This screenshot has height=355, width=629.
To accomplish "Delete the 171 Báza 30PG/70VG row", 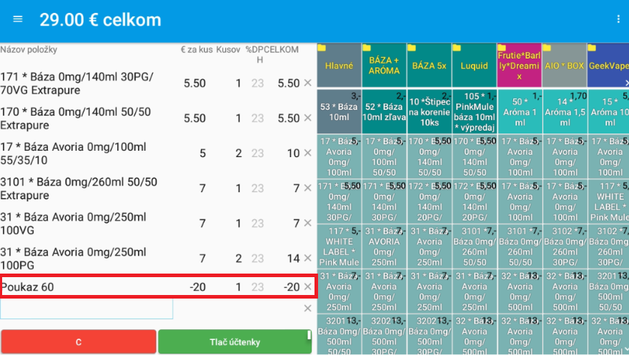I will pyautogui.click(x=307, y=84).
